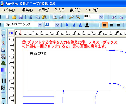Click inside the text box with 最新歌謡
126x104 pixels.
[69, 70]
